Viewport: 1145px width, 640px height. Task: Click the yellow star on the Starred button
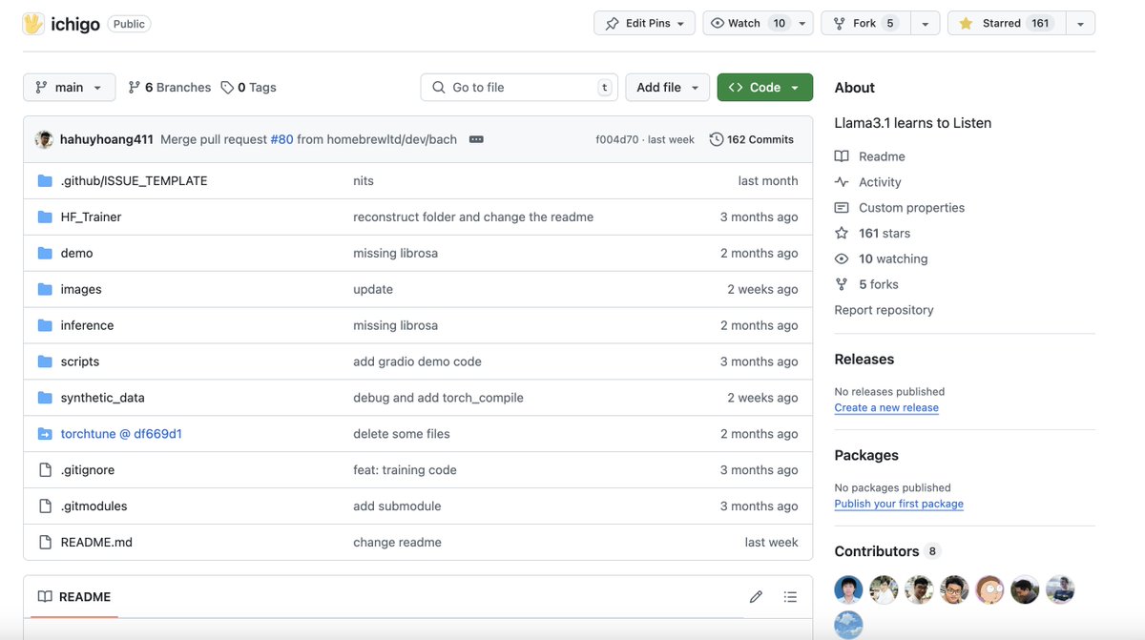966,23
